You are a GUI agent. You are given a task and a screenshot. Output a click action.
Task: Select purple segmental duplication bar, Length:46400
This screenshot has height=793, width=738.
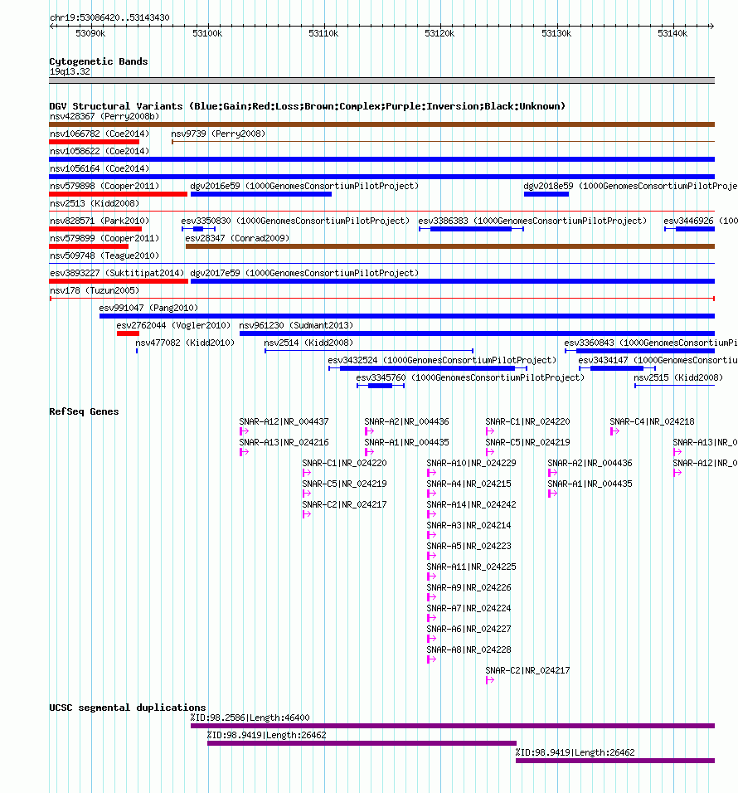tap(453, 726)
